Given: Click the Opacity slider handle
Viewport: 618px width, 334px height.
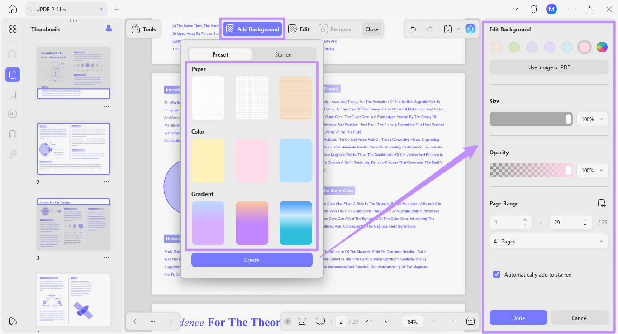Looking at the screenshot, I should [569, 171].
